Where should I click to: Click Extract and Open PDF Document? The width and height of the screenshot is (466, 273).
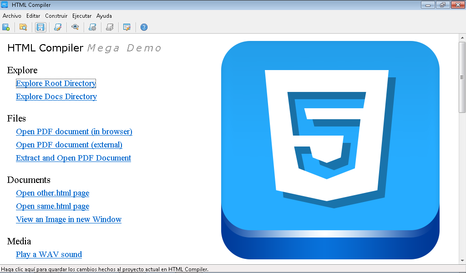point(73,158)
